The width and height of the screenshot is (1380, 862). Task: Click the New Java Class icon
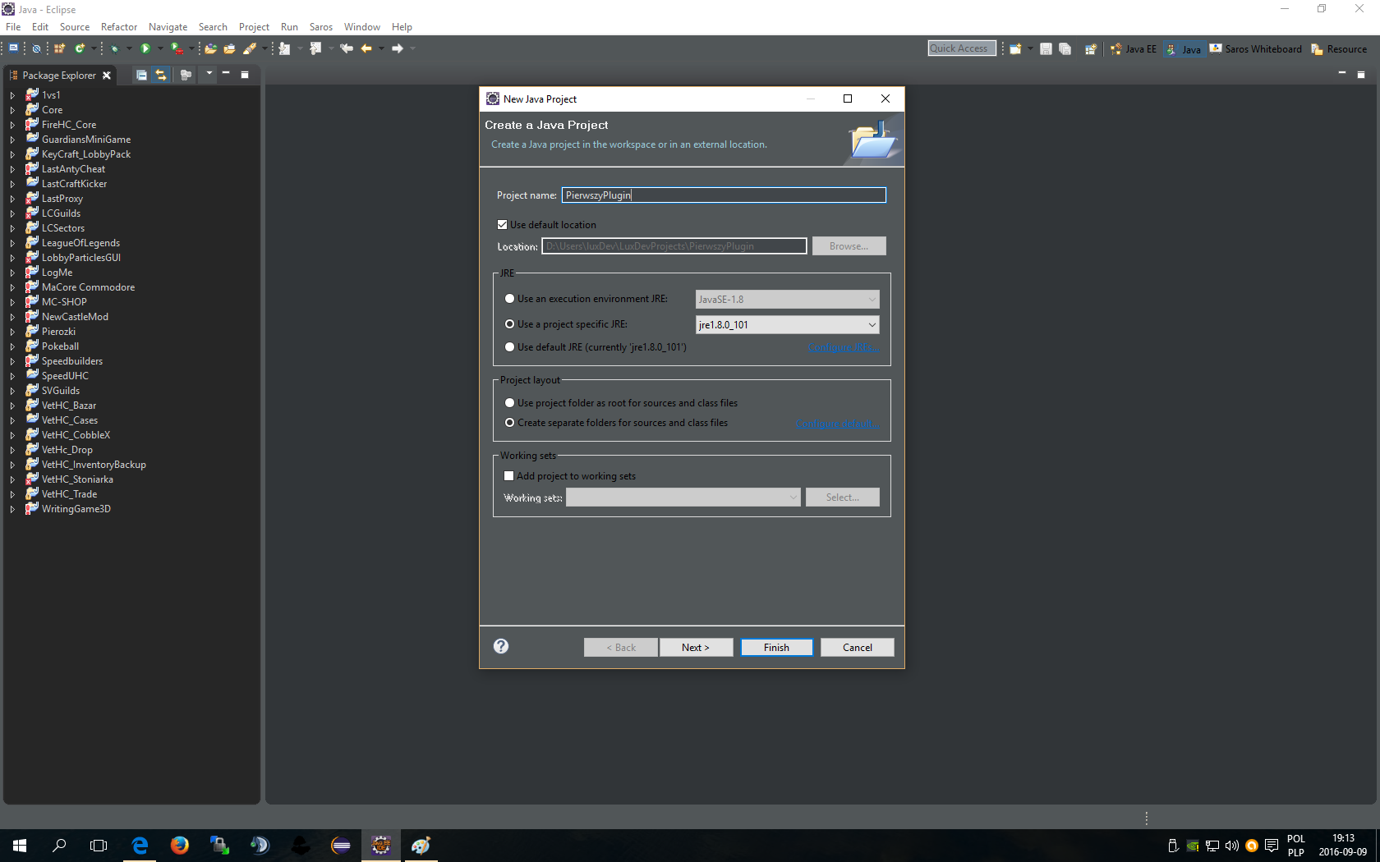click(80, 48)
